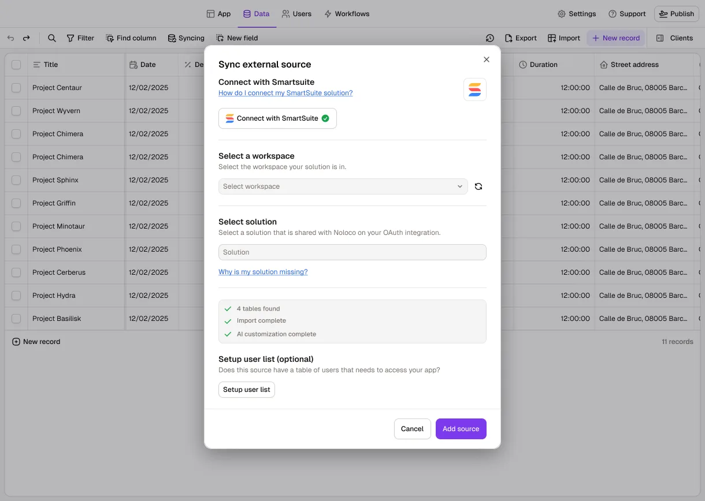
Task: Open Find column tool
Action: coord(131,38)
